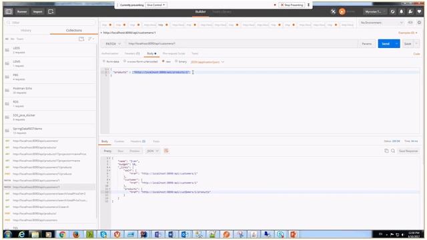
Task: Click the Windows Start button
Action: click(8, 234)
